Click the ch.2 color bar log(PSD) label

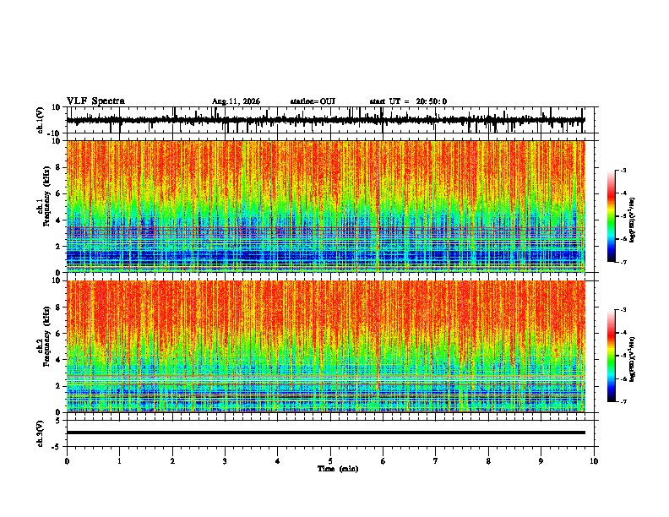(633, 359)
